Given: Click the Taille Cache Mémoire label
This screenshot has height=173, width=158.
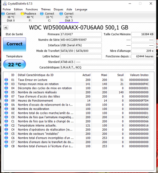Looking at the screenshot, I should point(117,34).
